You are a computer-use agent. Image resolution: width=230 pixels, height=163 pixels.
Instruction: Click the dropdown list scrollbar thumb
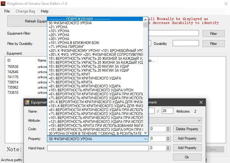tap(145, 25)
